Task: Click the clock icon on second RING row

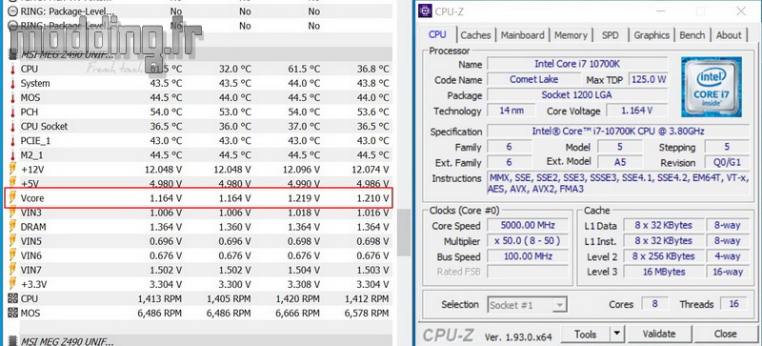Action: pos(12,26)
